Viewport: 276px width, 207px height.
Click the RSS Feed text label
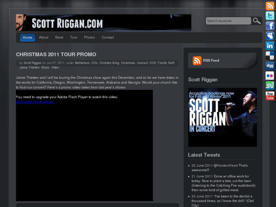click(x=211, y=60)
